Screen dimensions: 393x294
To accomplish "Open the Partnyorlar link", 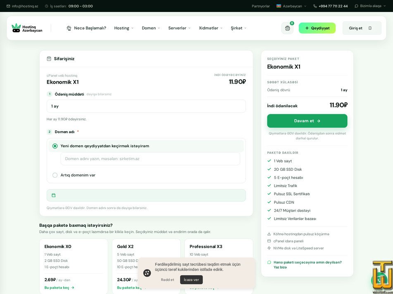I will (x=261, y=6).
